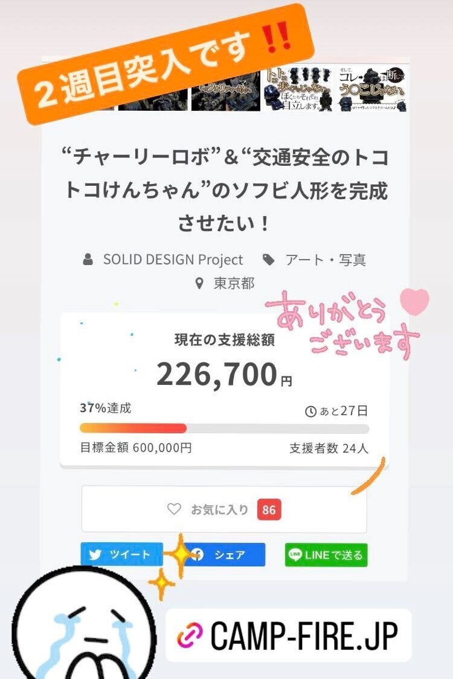Click the red 86 favorites badge
This screenshot has height=679, width=453.
pos(269,510)
